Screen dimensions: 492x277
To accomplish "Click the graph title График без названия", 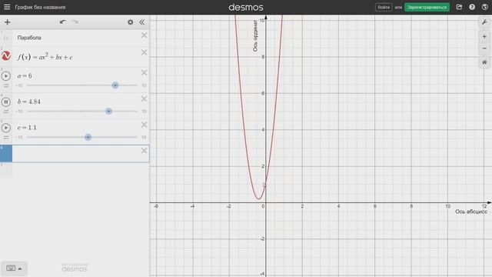I will pos(40,7).
